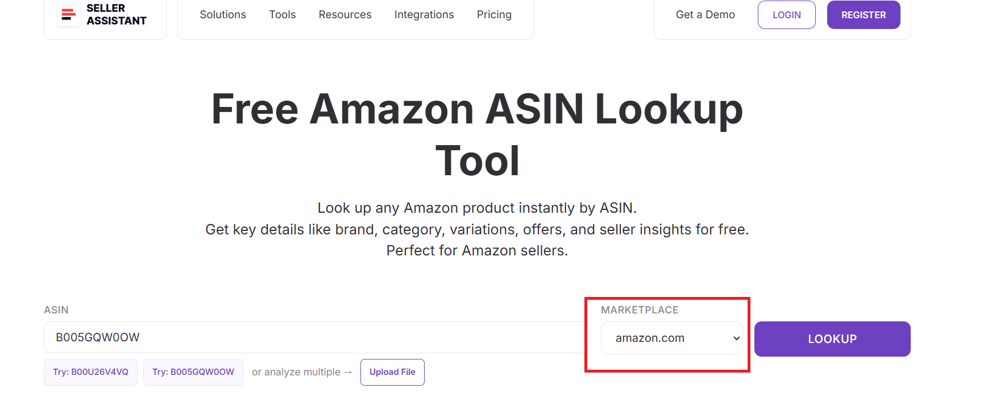Viewport: 996px width, 405px height.
Task: Select the Try: B005GQW0OW sample ASIN
Action: [193, 372]
